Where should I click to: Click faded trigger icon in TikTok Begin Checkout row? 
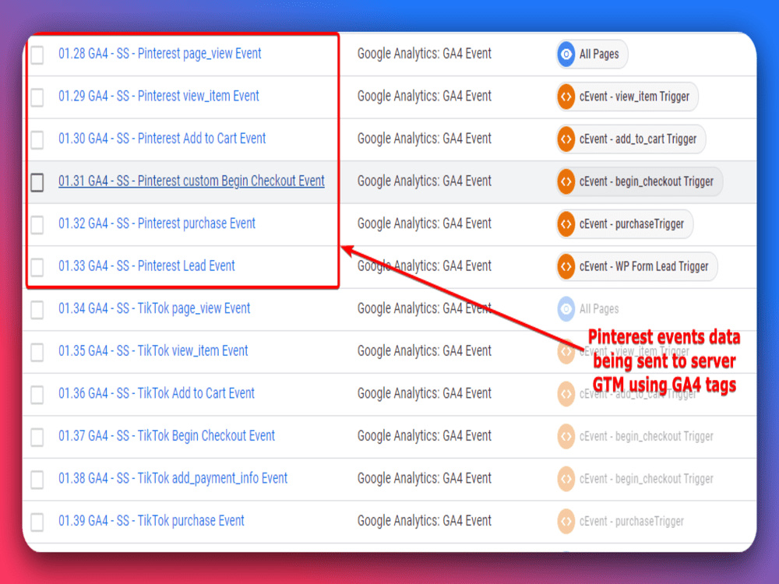click(x=566, y=437)
